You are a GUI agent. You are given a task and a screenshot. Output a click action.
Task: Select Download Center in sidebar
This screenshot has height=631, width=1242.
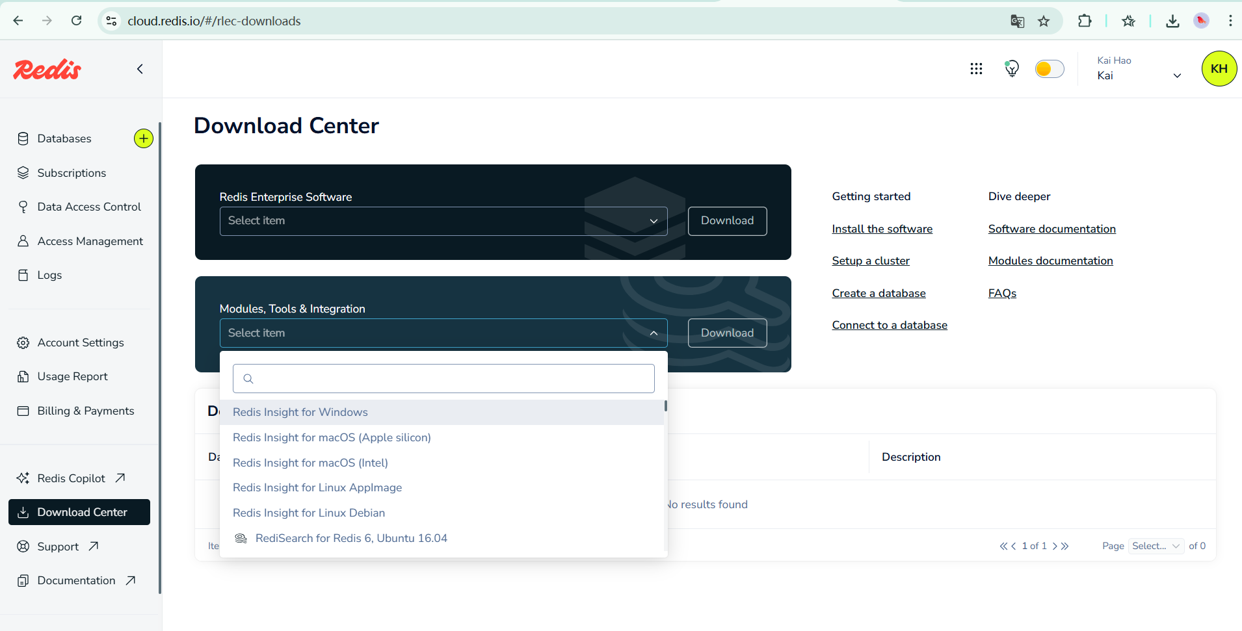[79, 512]
